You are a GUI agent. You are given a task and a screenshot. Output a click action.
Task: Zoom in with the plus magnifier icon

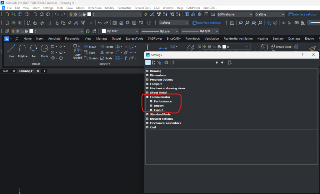(x=241, y=23)
